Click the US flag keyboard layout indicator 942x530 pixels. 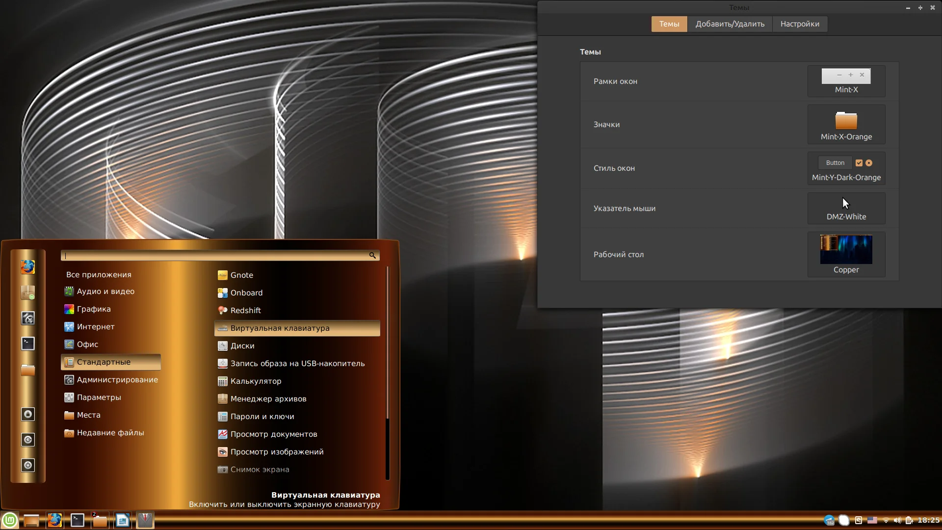[x=872, y=520]
